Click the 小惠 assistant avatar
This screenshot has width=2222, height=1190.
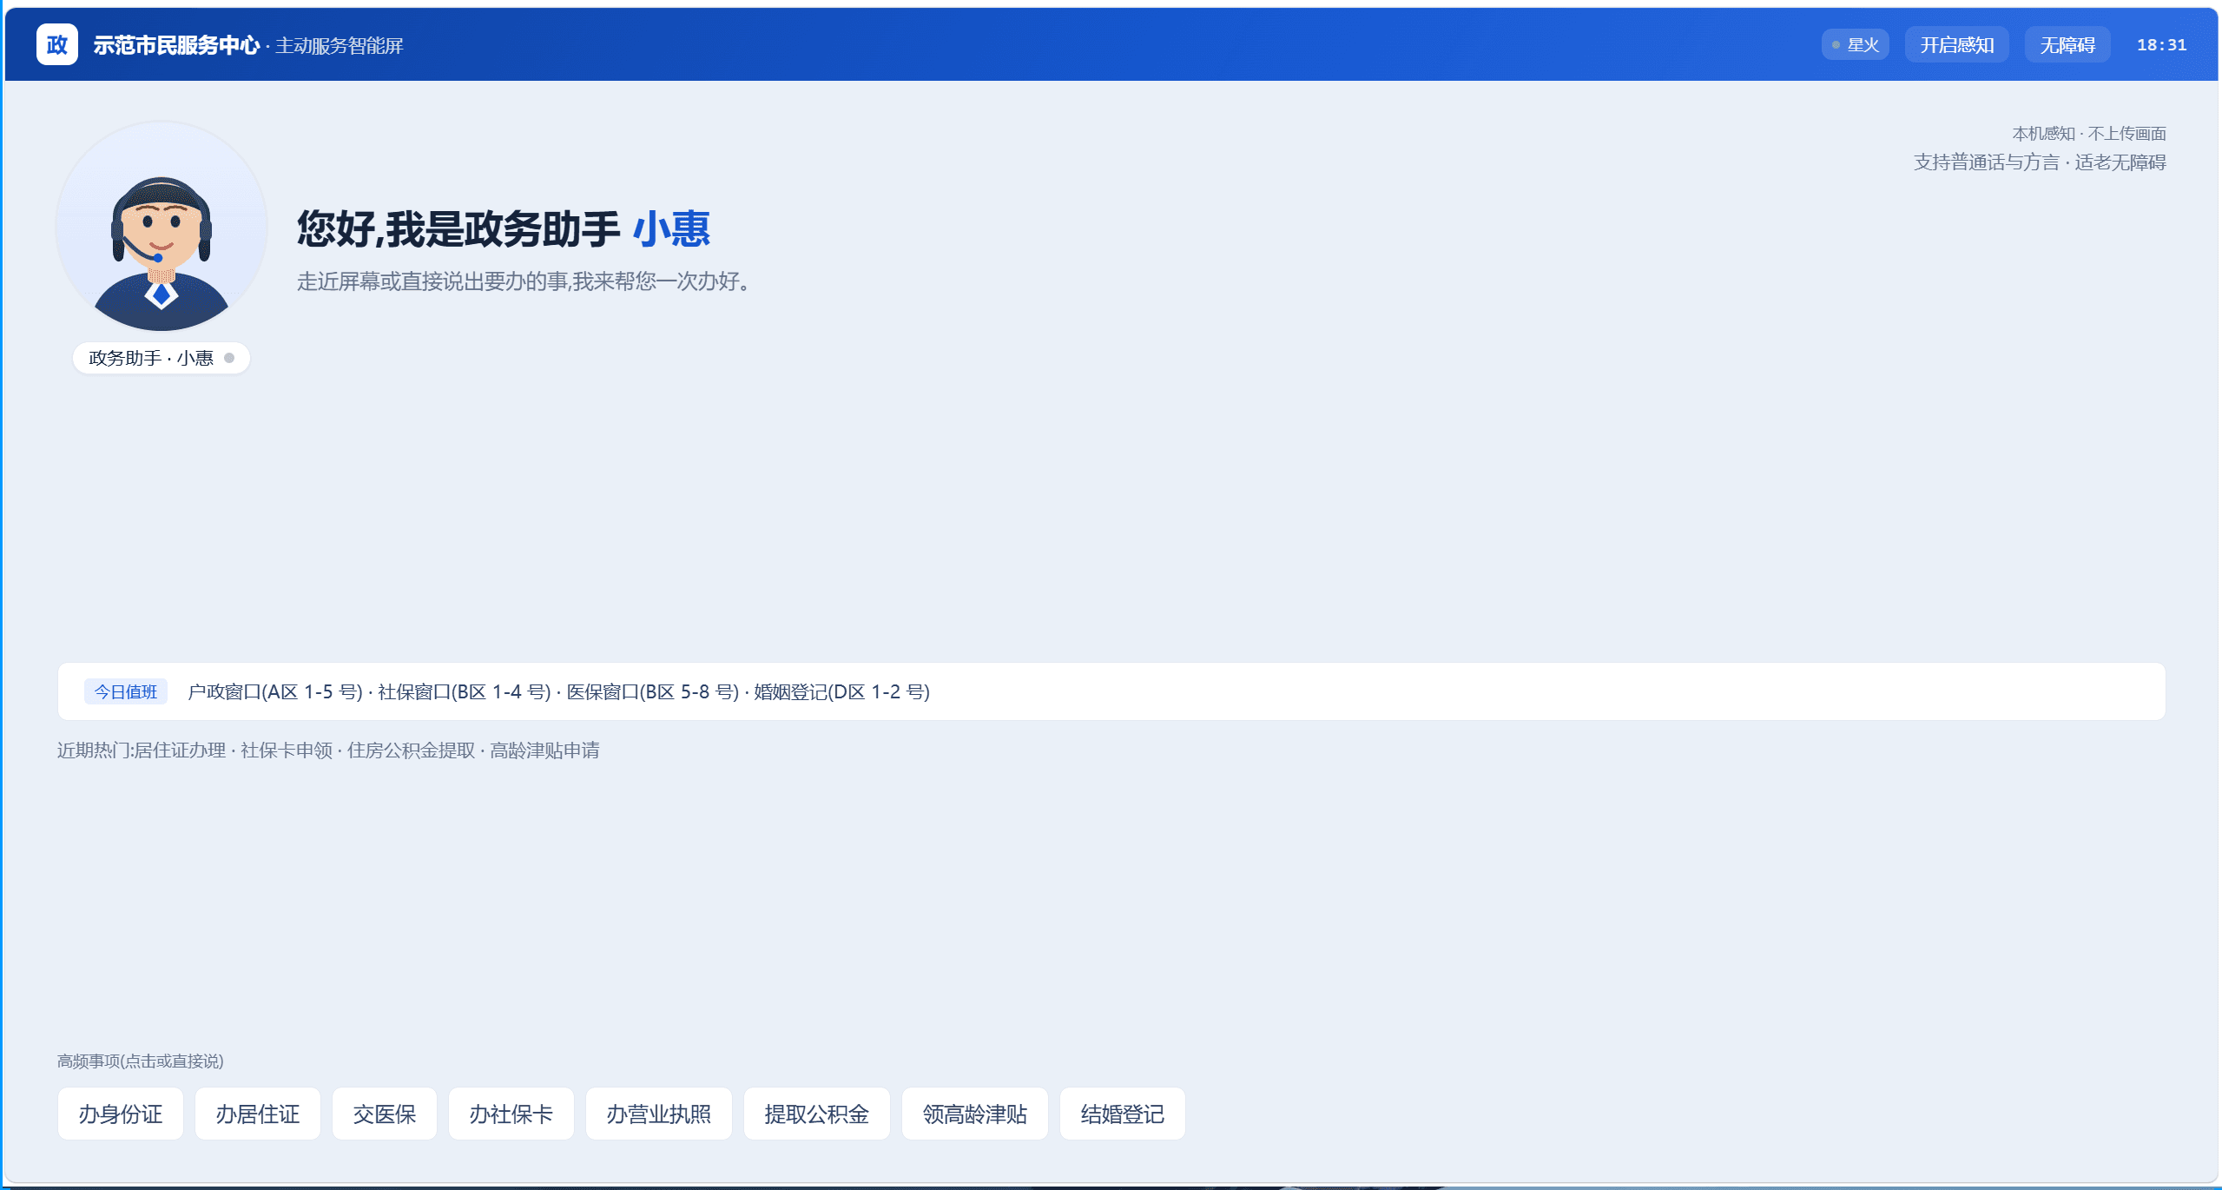tap(162, 226)
